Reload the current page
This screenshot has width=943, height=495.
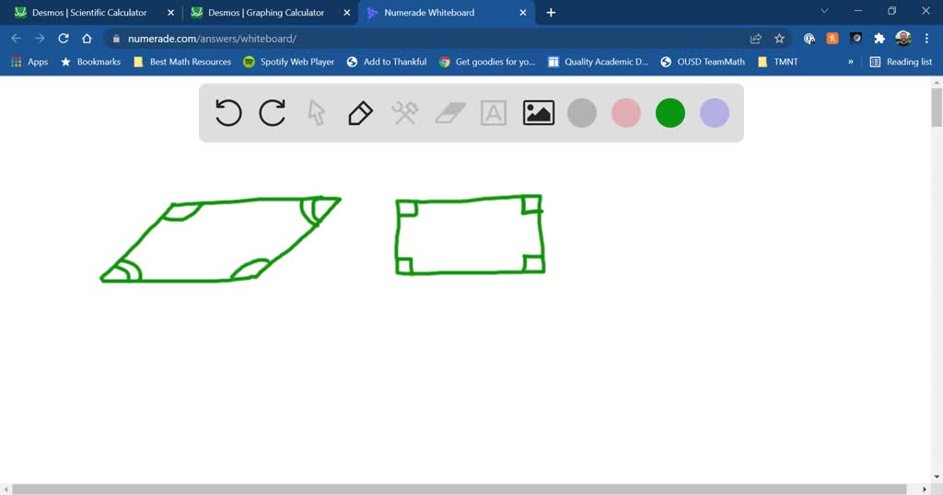(x=64, y=39)
